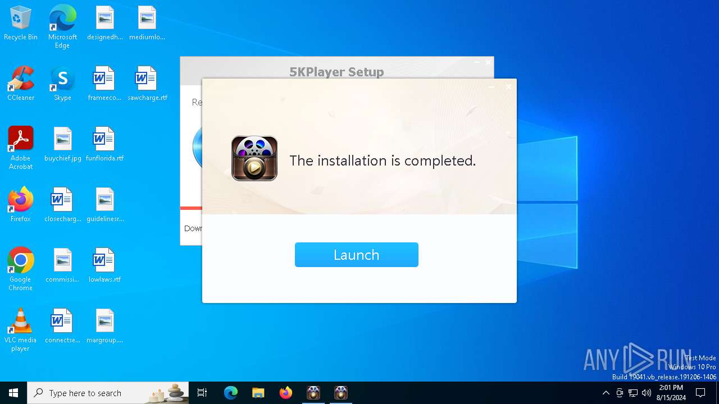Select the lowlaws.rtf document
This screenshot has height=404, width=719.
(104, 265)
